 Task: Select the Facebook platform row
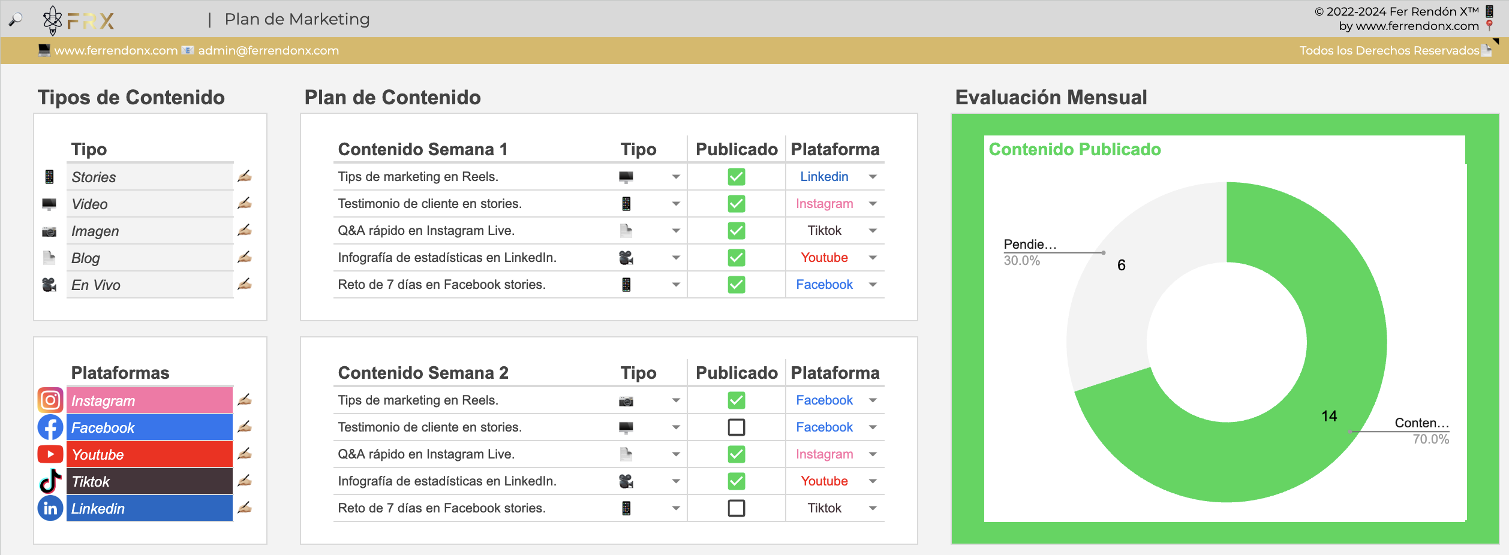(150, 427)
